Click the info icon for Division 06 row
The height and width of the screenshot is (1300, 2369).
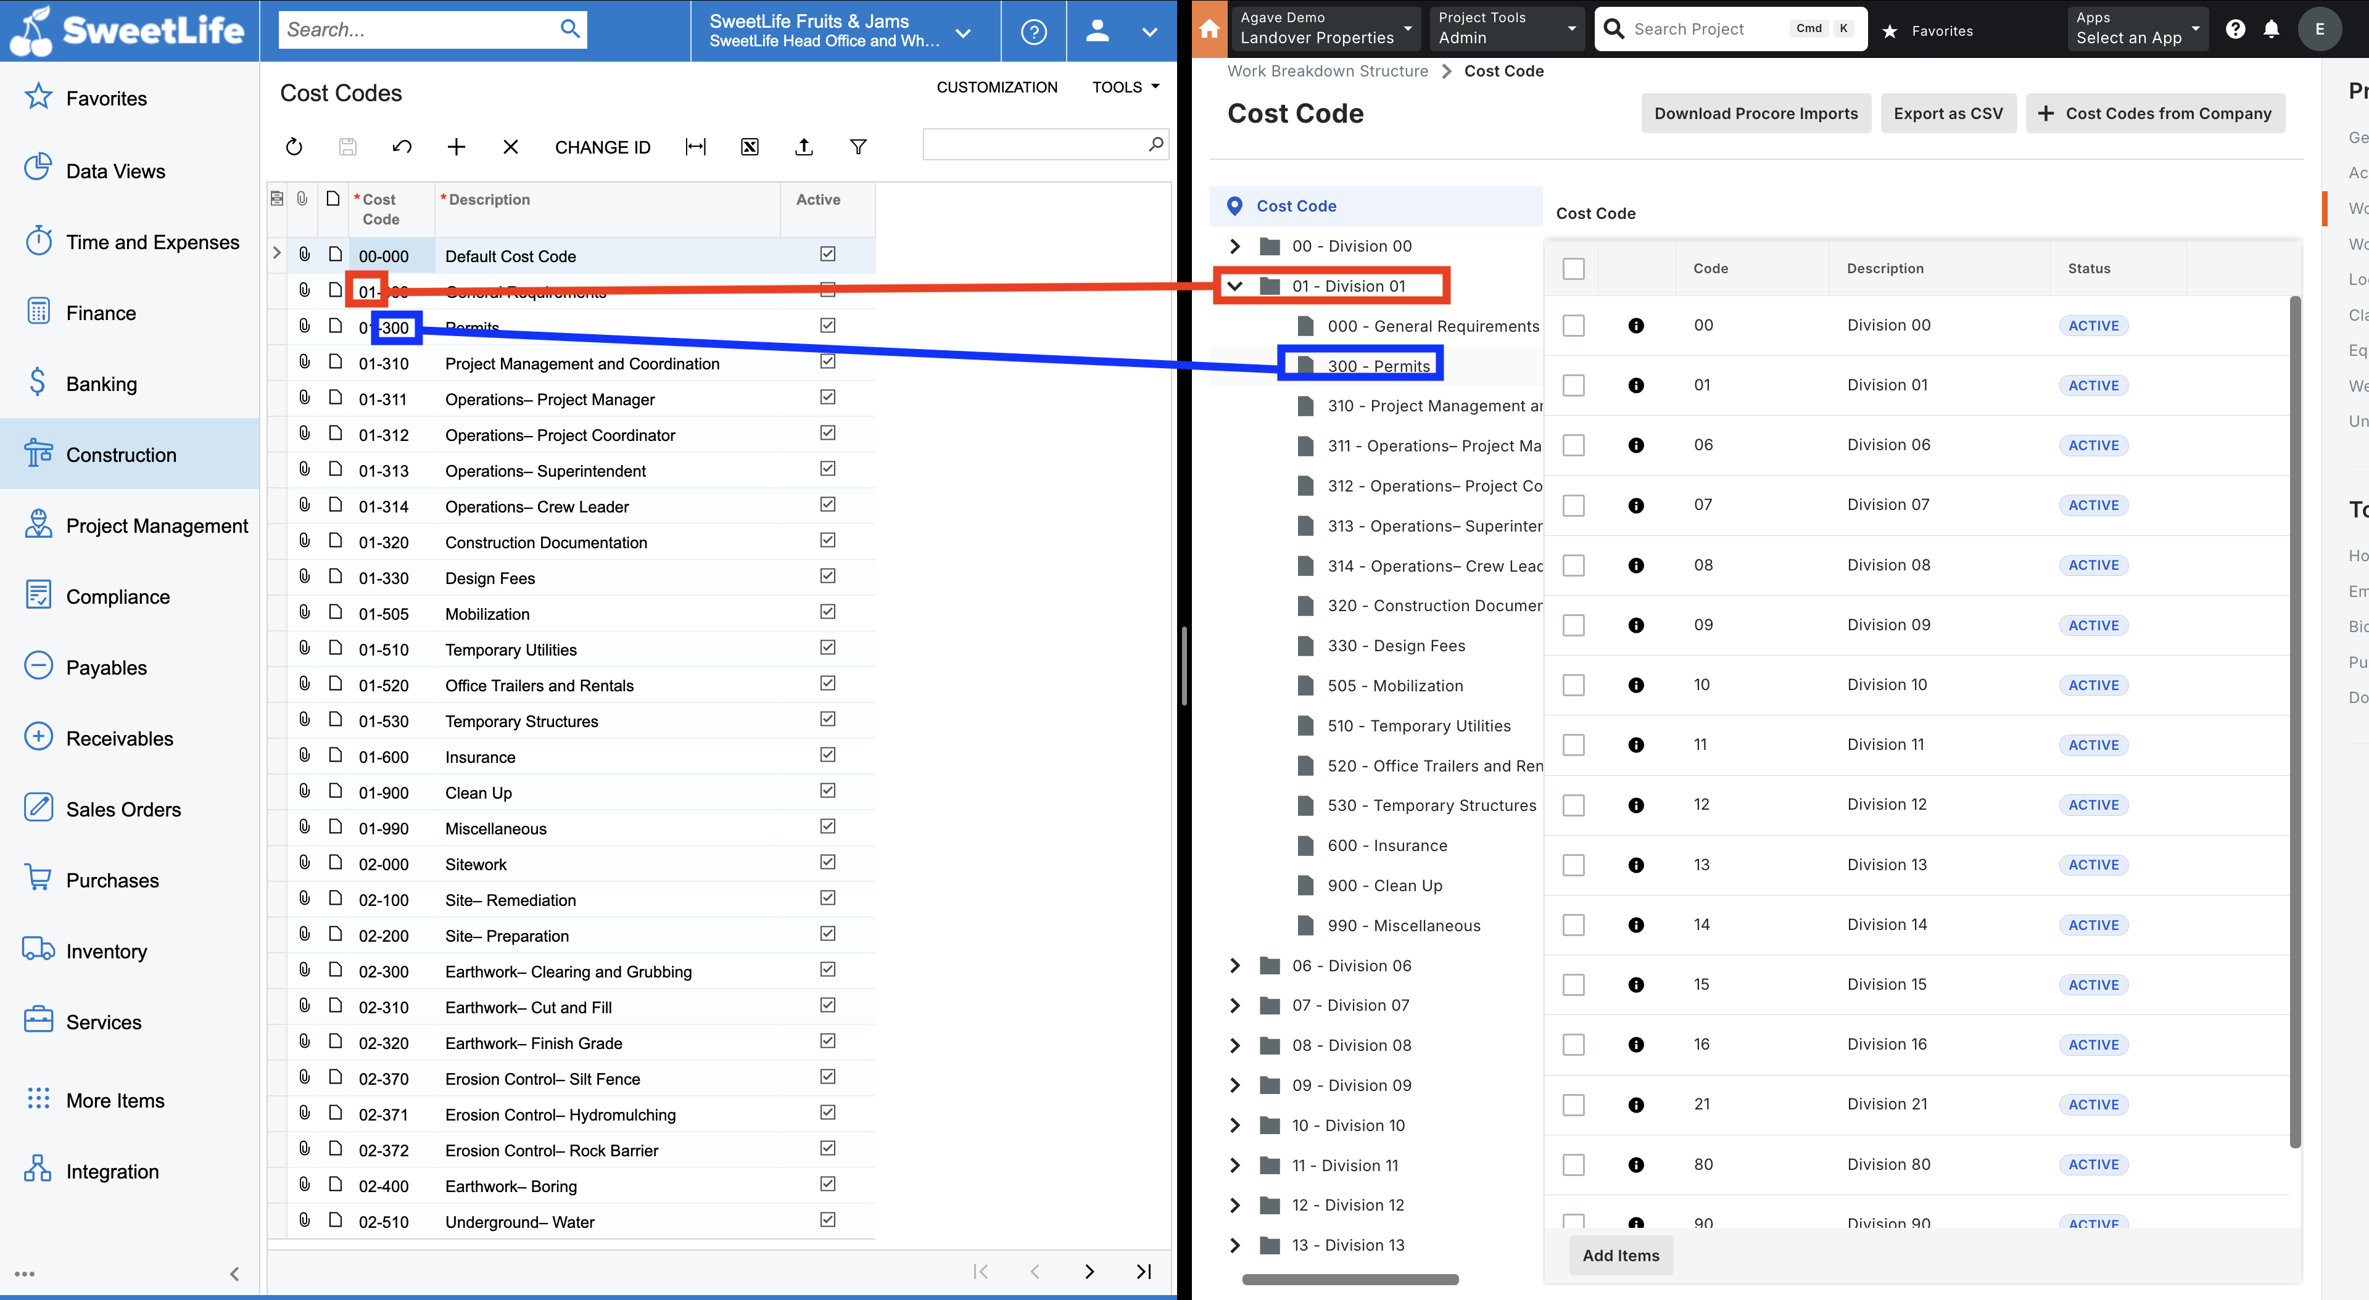pos(1635,445)
